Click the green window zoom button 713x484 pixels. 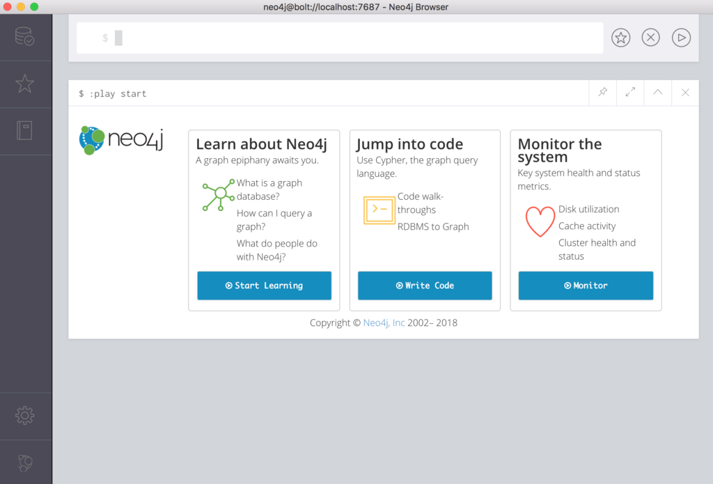click(x=35, y=7)
